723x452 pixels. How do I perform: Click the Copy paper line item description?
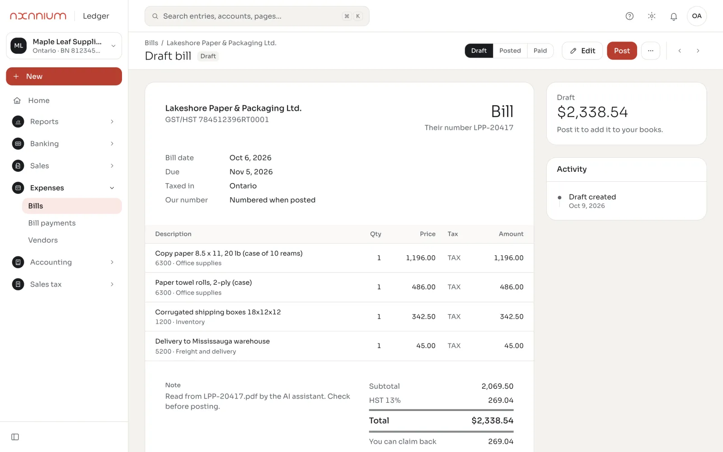click(229, 254)
